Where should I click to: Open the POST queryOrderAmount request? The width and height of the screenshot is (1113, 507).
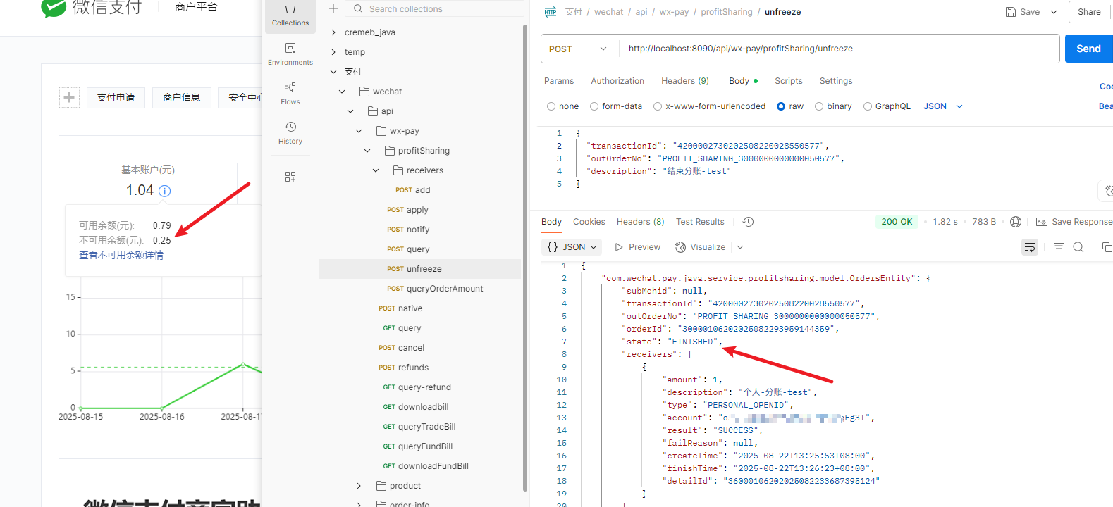click(x=435, y=289)
